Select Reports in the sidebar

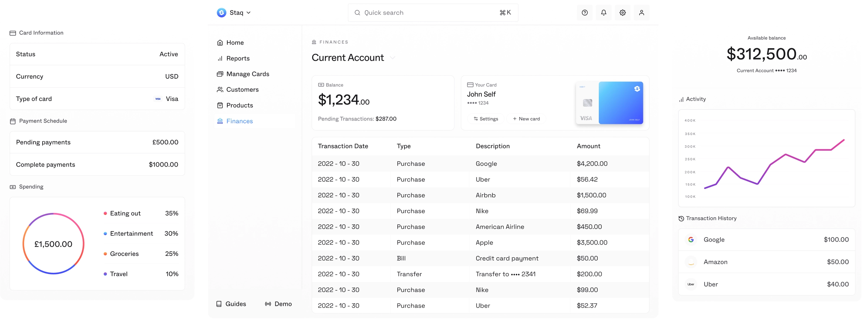238,58
